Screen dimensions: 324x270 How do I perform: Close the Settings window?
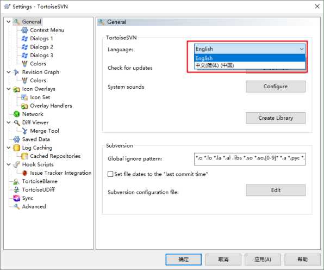317,7
